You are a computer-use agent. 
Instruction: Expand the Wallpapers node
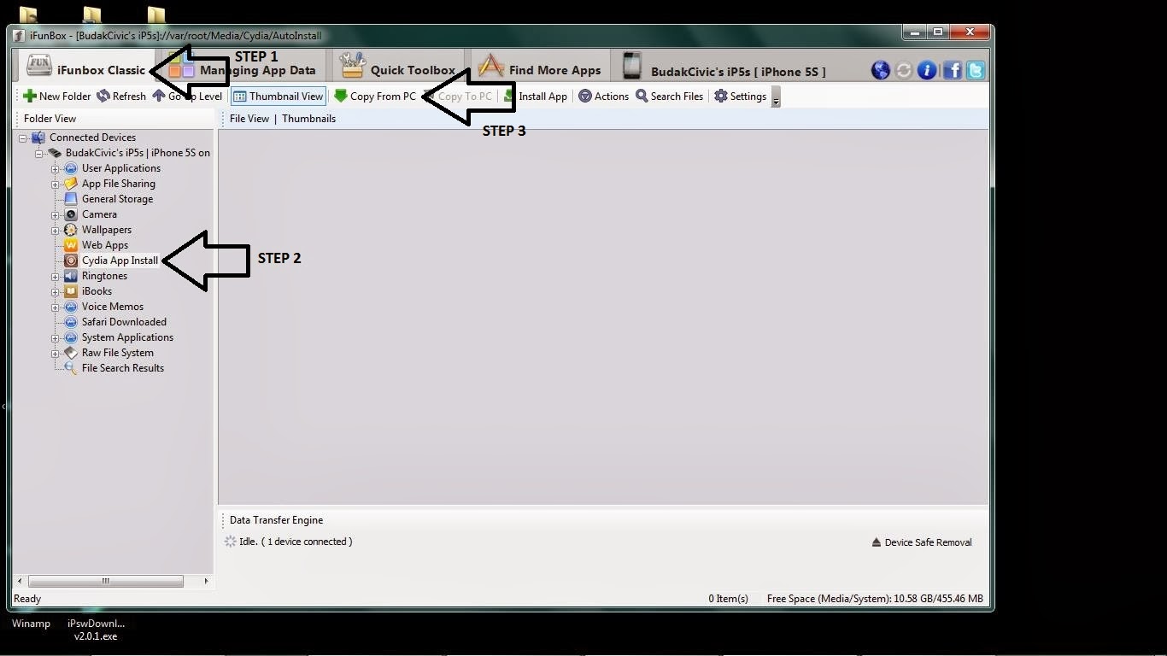[x=56, y=230]
